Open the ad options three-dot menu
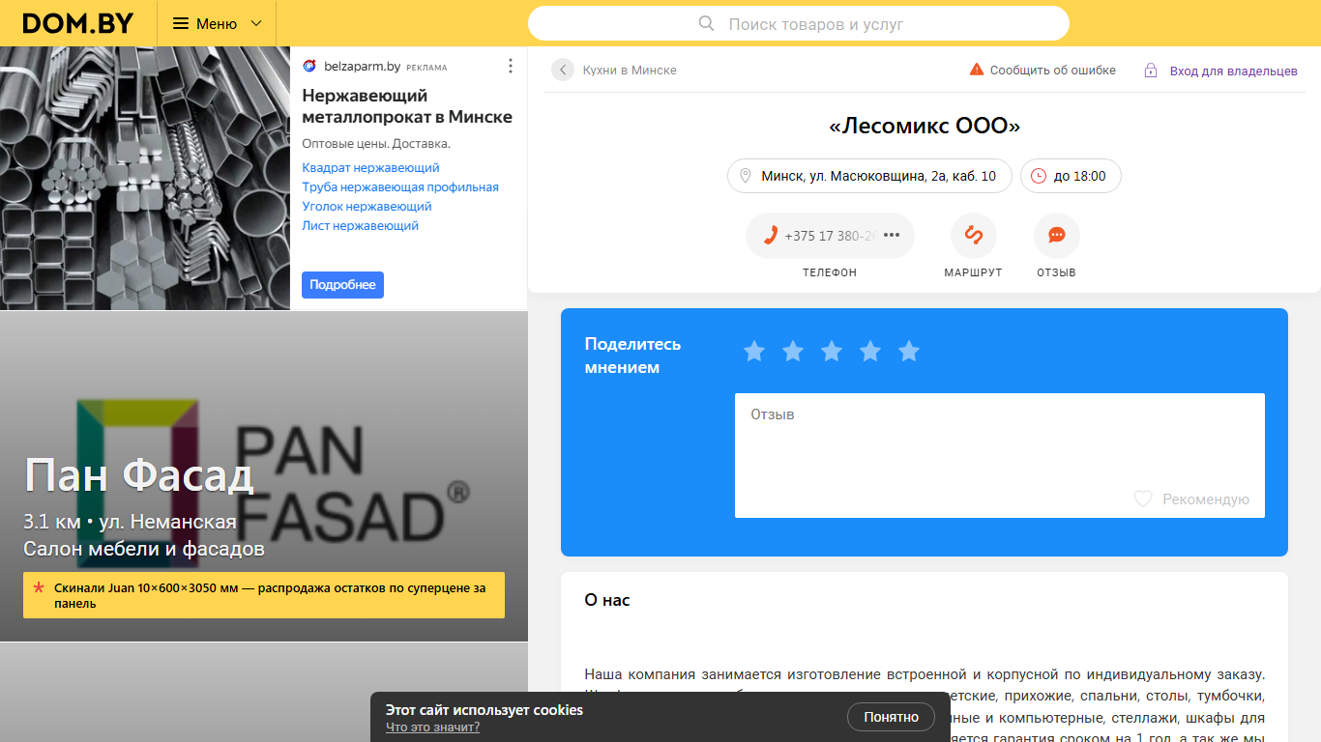This screenshot has width=1321, height=742. pos(511,67)
